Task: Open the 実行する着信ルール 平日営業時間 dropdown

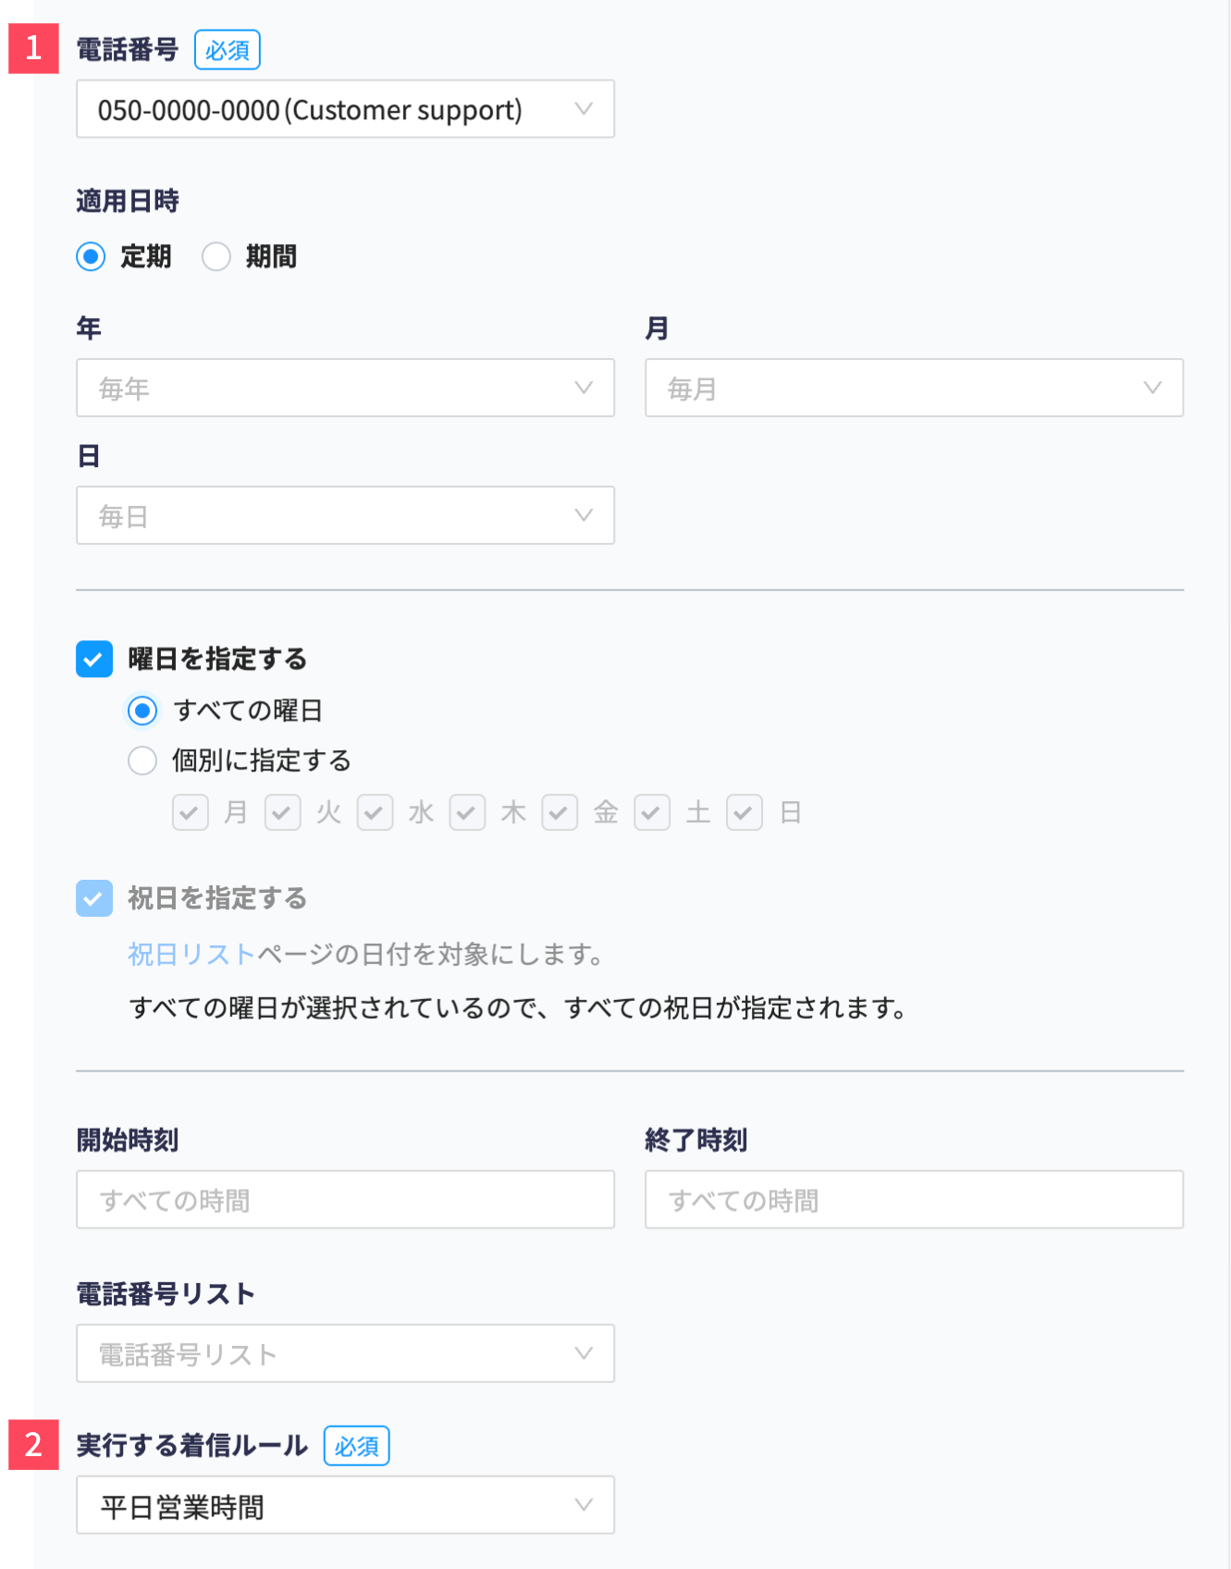Action: pos(345,1505)
